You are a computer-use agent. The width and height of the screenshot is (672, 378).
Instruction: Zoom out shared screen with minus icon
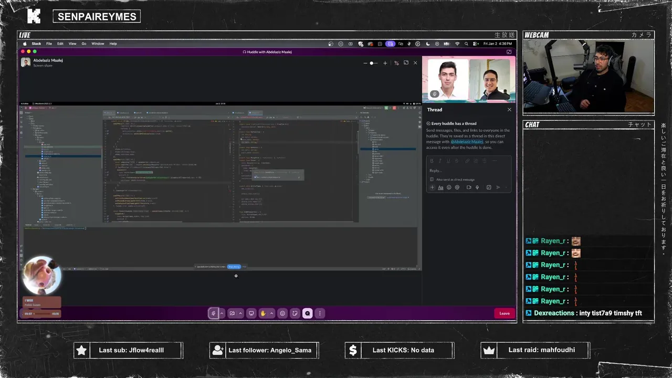(x=365, y=63)
